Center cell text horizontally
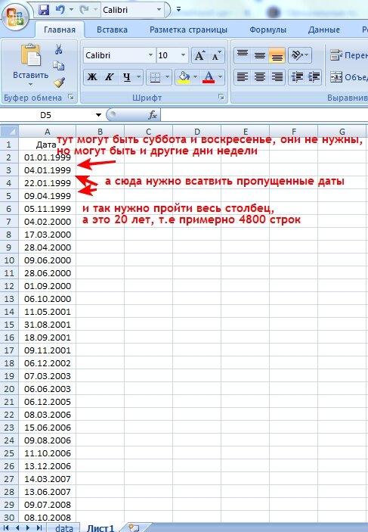This screenshot has width=368, height=532. (260, 77)
